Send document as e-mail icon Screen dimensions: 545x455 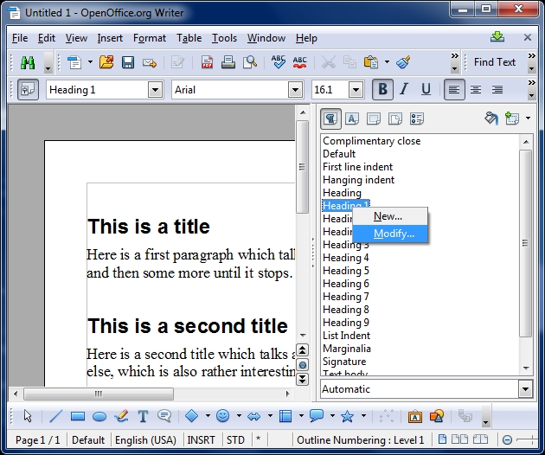click(x=150, y=62)
